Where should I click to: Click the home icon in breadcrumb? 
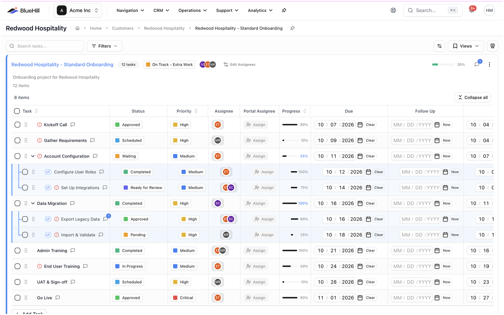click(x=77, y=28)
